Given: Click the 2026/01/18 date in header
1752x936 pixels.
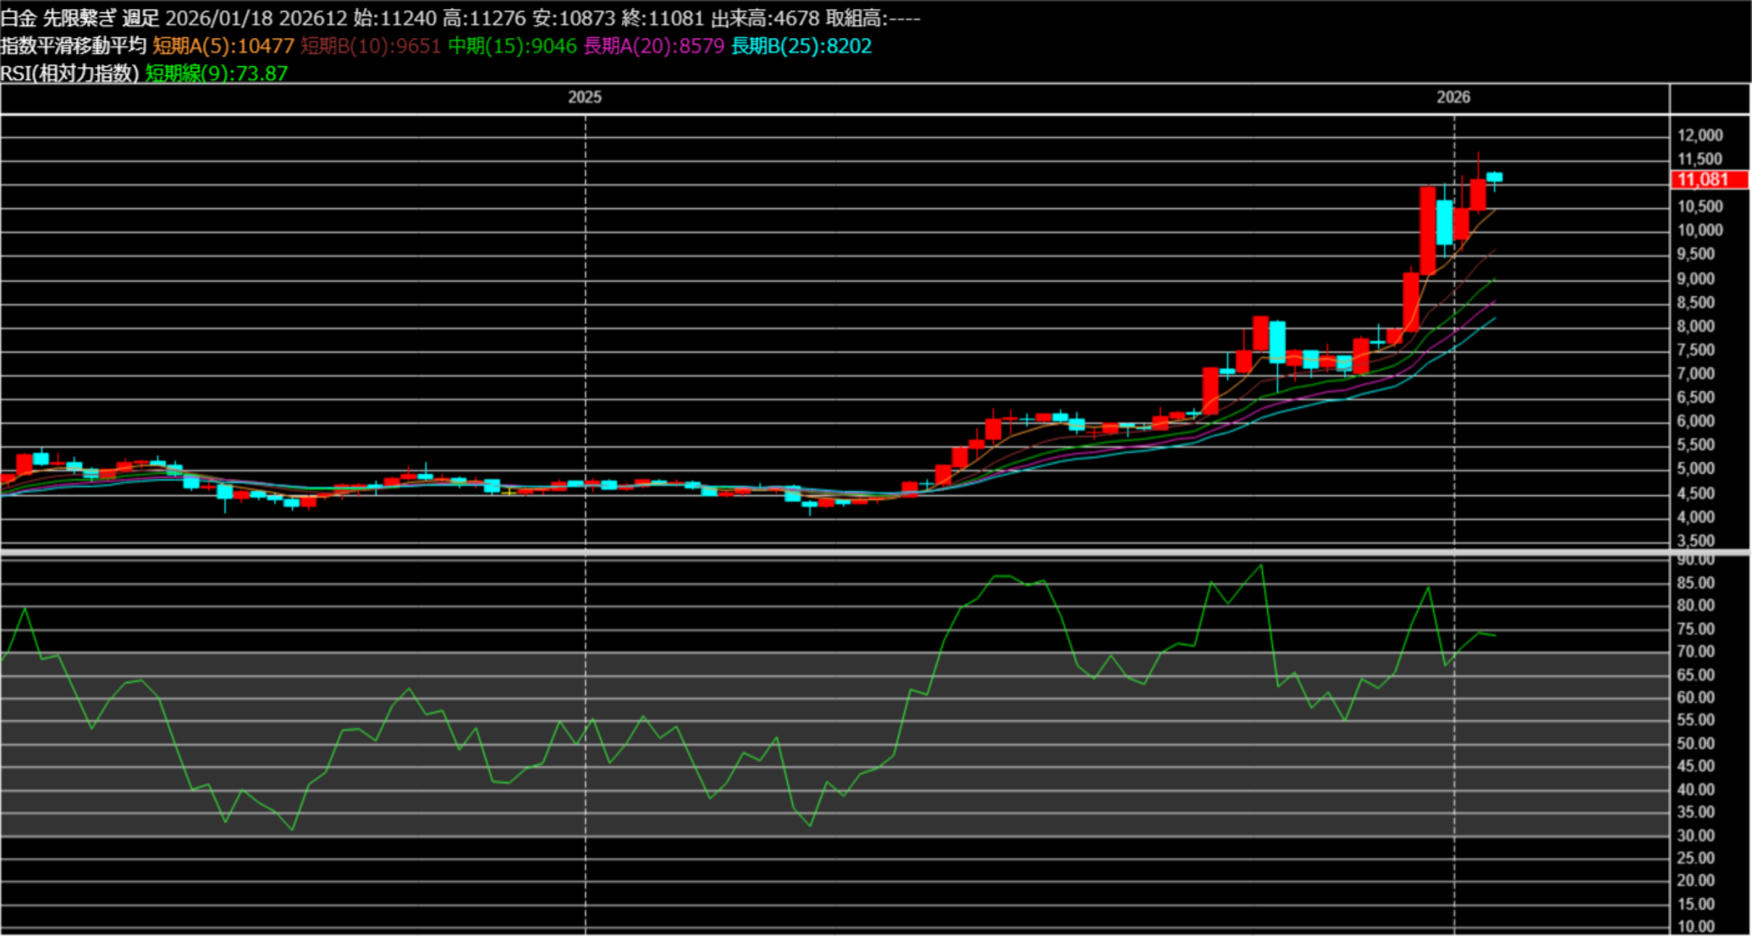Looking at the screenshot, I should click(x=218, y=18).
